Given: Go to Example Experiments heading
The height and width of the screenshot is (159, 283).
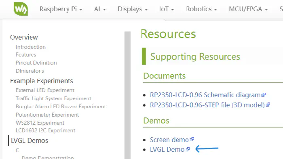Looking at the screenshot, I should coord(42,81).
